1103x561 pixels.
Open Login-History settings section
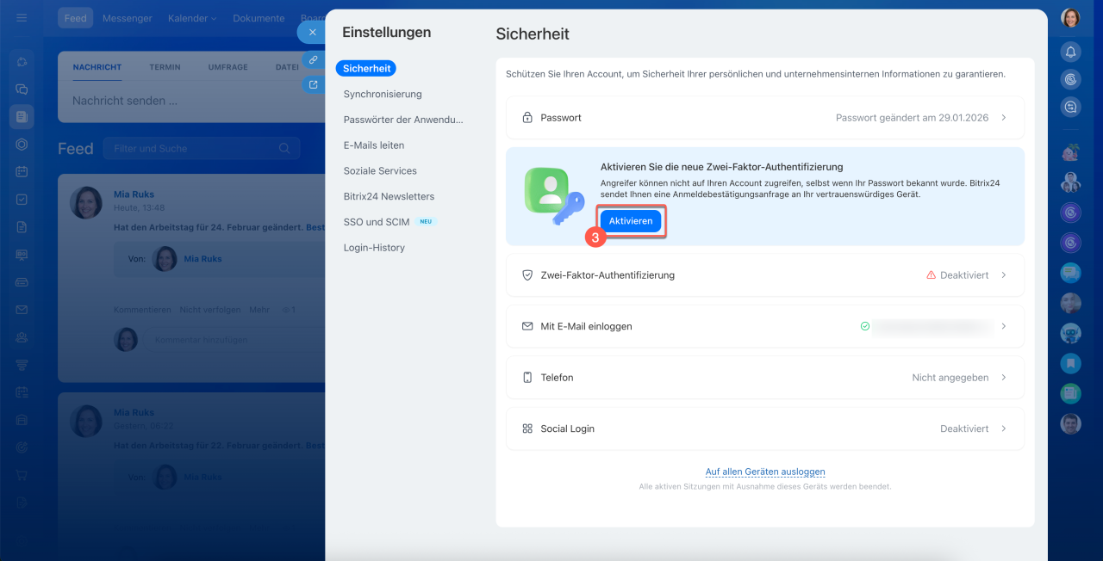pos(373,248)
